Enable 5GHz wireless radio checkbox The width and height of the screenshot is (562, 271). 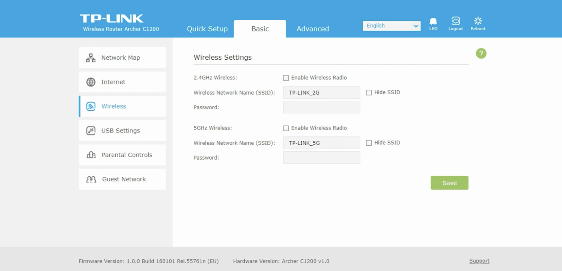pos(286,128)
